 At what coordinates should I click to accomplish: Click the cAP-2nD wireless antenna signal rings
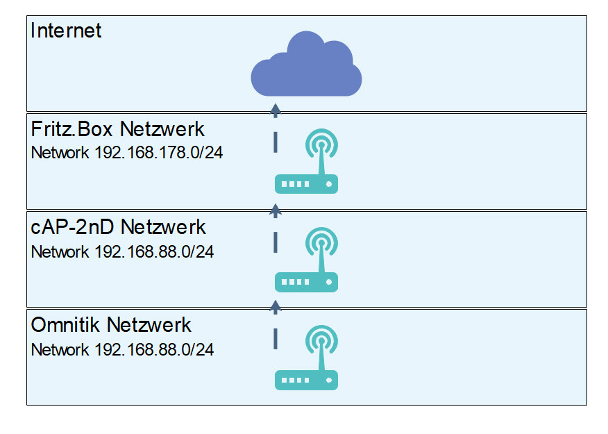pyautogui.click(x=321, y=243)
